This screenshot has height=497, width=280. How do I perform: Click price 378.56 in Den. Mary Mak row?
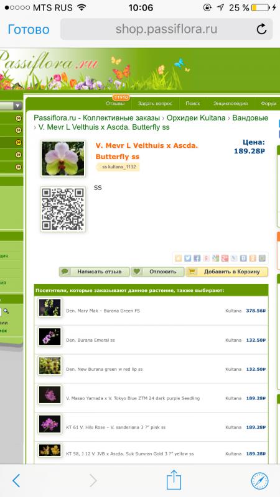coord(256,311)
